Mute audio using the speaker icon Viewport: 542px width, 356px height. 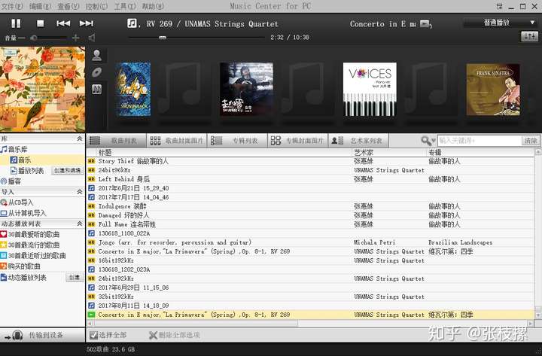tap(92, 38)
